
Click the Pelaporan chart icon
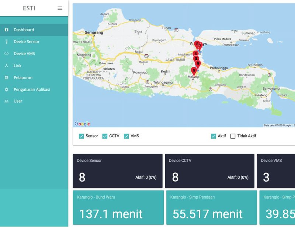pyautogui.click(x=7, y=78)
